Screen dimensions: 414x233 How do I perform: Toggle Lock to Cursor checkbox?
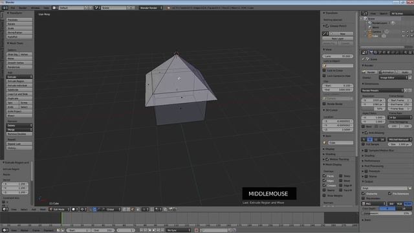coord(324,71)
